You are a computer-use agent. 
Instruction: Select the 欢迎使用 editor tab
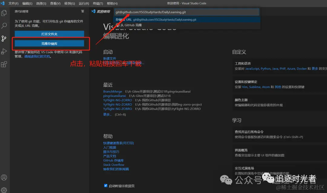(x=101, y=11)
